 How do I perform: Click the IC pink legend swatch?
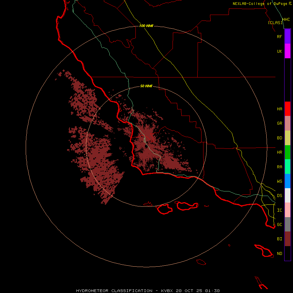(x=287, y=210)
